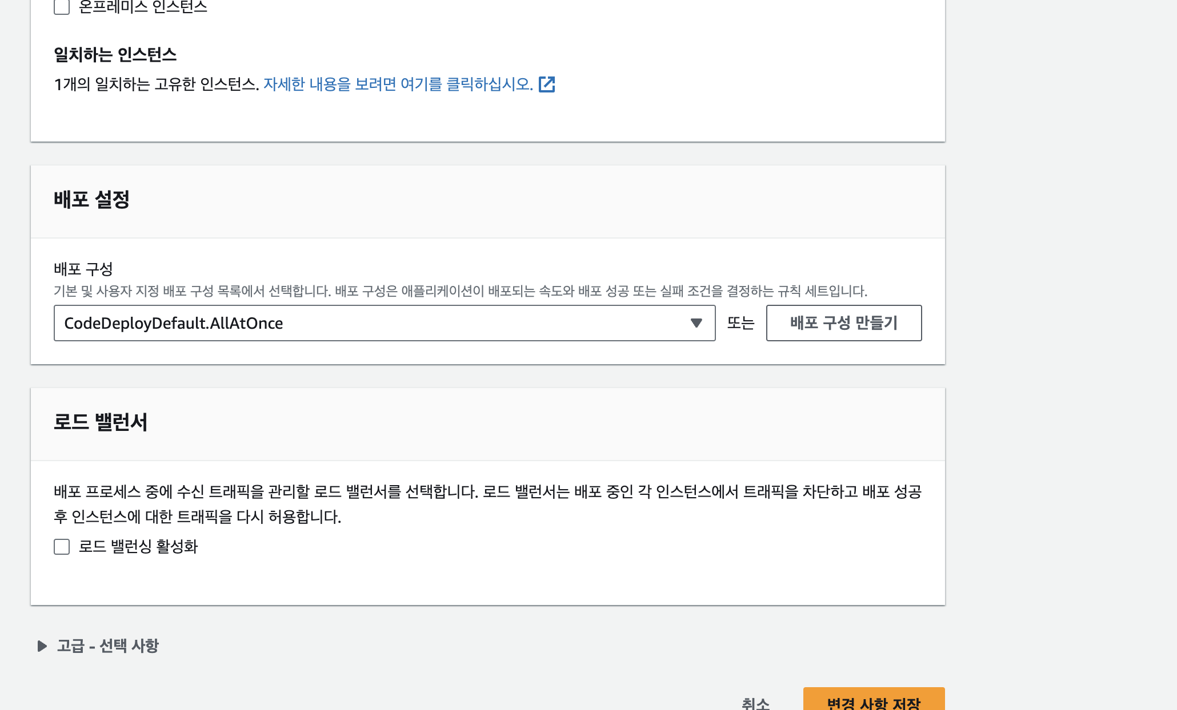
Task: Click the gray deployment configuration help text
Action: coord(460,292)
